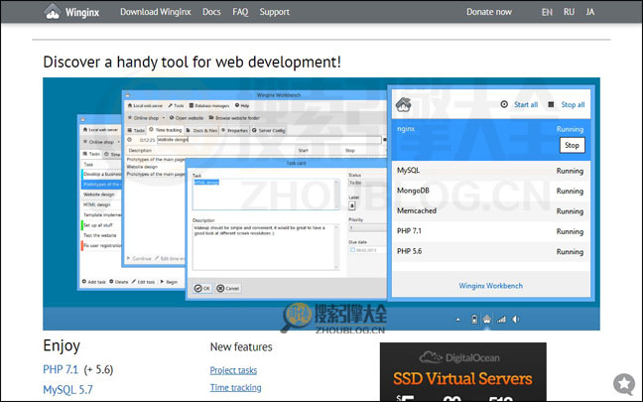Open the Status dropdown in Task card

[x=367, y=183]
